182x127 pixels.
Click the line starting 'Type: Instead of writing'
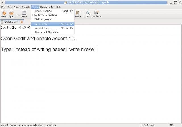[48, 50]
